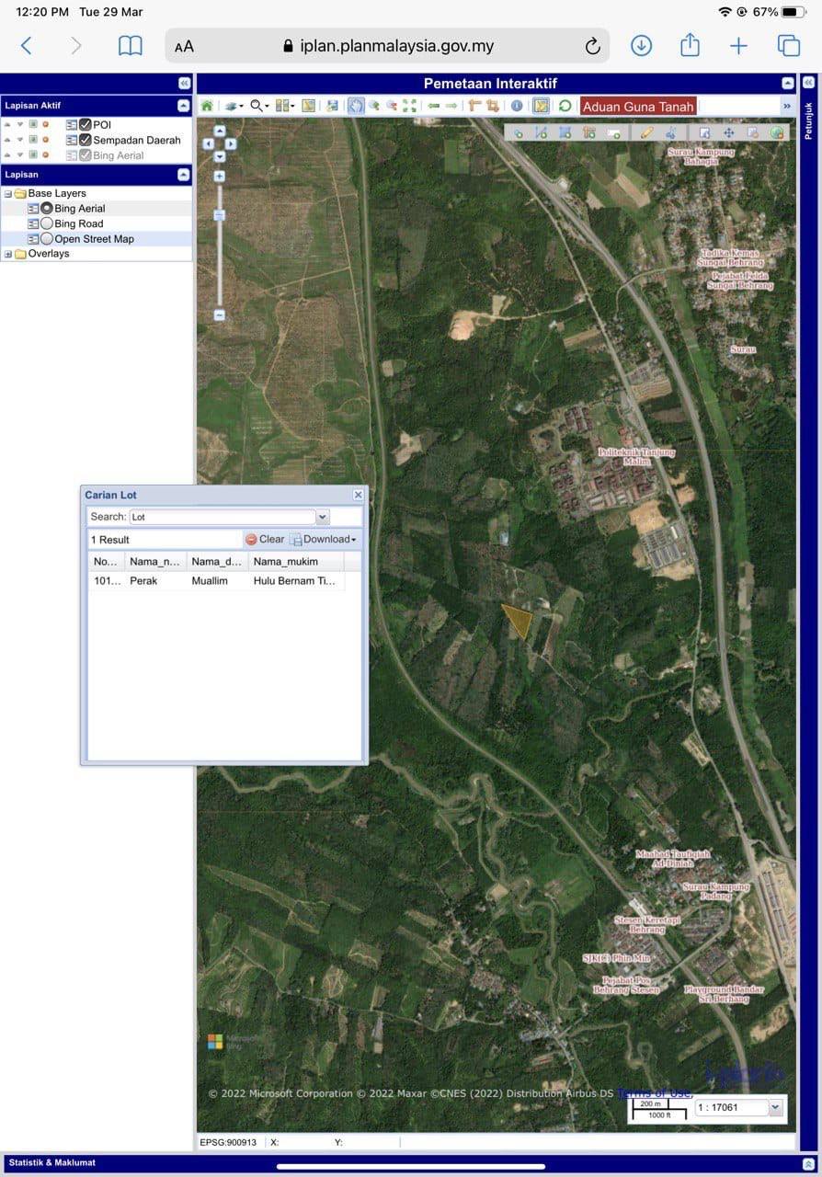Open the Search Lot dropdown

coord(322,517)
